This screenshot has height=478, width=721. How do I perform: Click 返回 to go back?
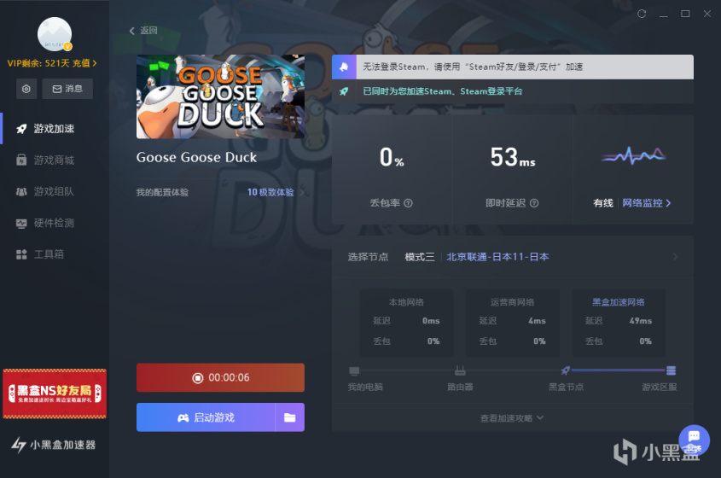pos(143,31)
